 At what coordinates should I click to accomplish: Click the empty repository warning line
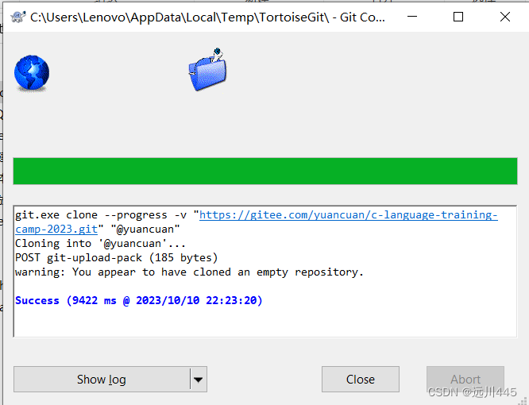(189, 272)
